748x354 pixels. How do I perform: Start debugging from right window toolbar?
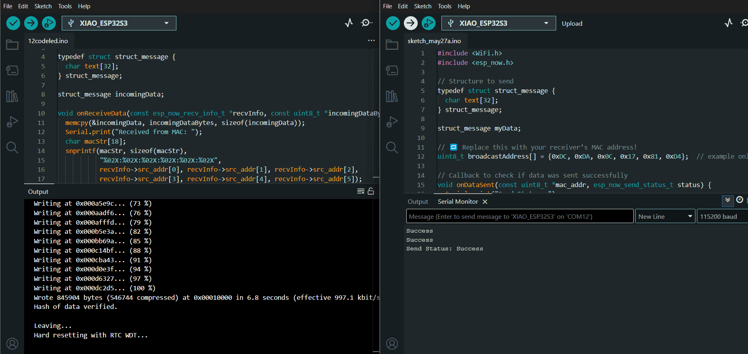click(428, 23)
